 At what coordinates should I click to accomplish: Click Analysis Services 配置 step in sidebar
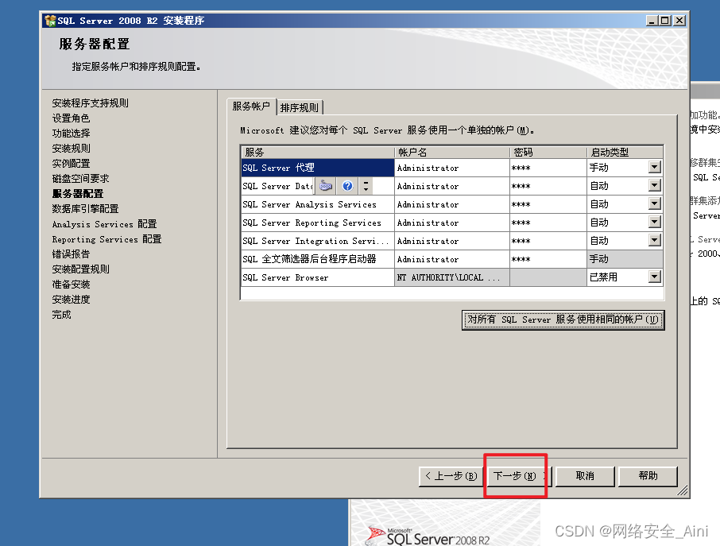point(104,224)
